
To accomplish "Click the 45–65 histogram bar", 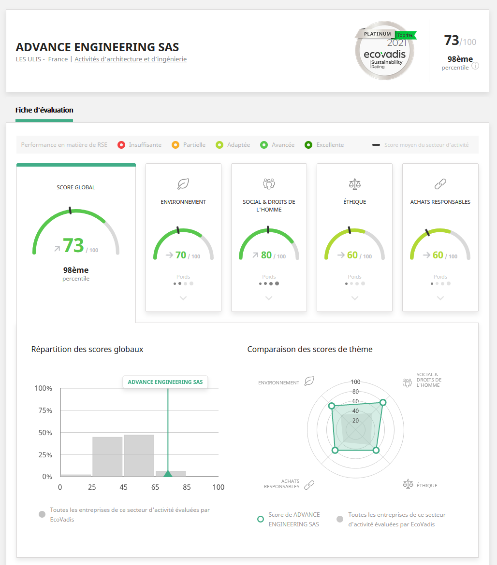I will click(139, 456).
